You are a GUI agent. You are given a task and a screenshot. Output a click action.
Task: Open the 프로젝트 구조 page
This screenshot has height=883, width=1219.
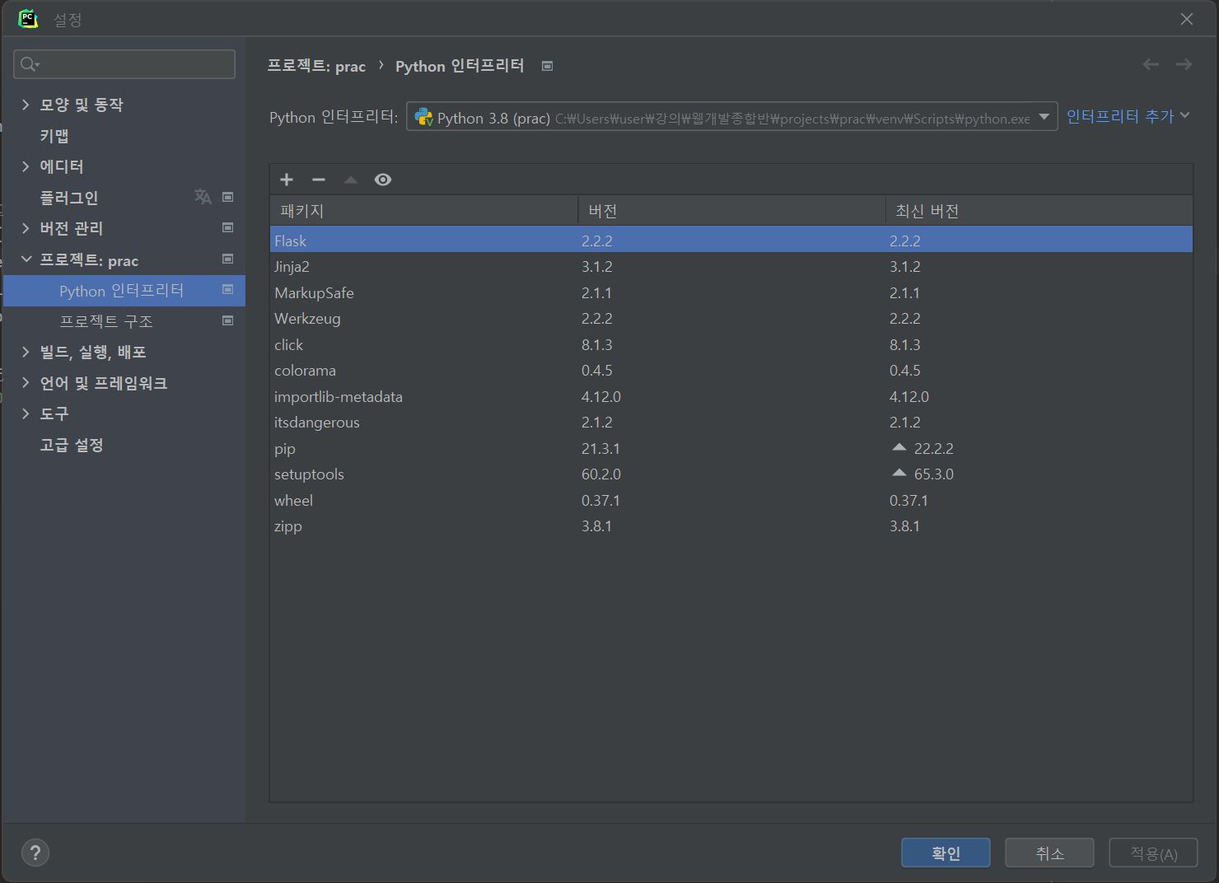pyautogui.click(x=106, y=321)
